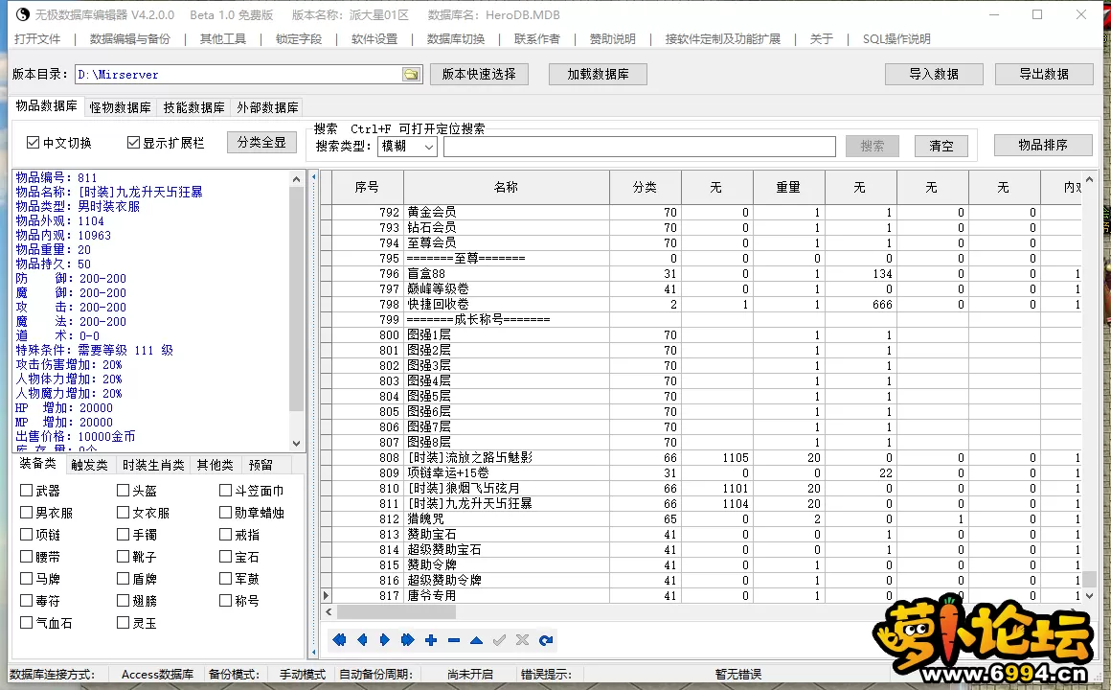
Task: Check the 男衣服 checkbox
Action: pos(26,512)
